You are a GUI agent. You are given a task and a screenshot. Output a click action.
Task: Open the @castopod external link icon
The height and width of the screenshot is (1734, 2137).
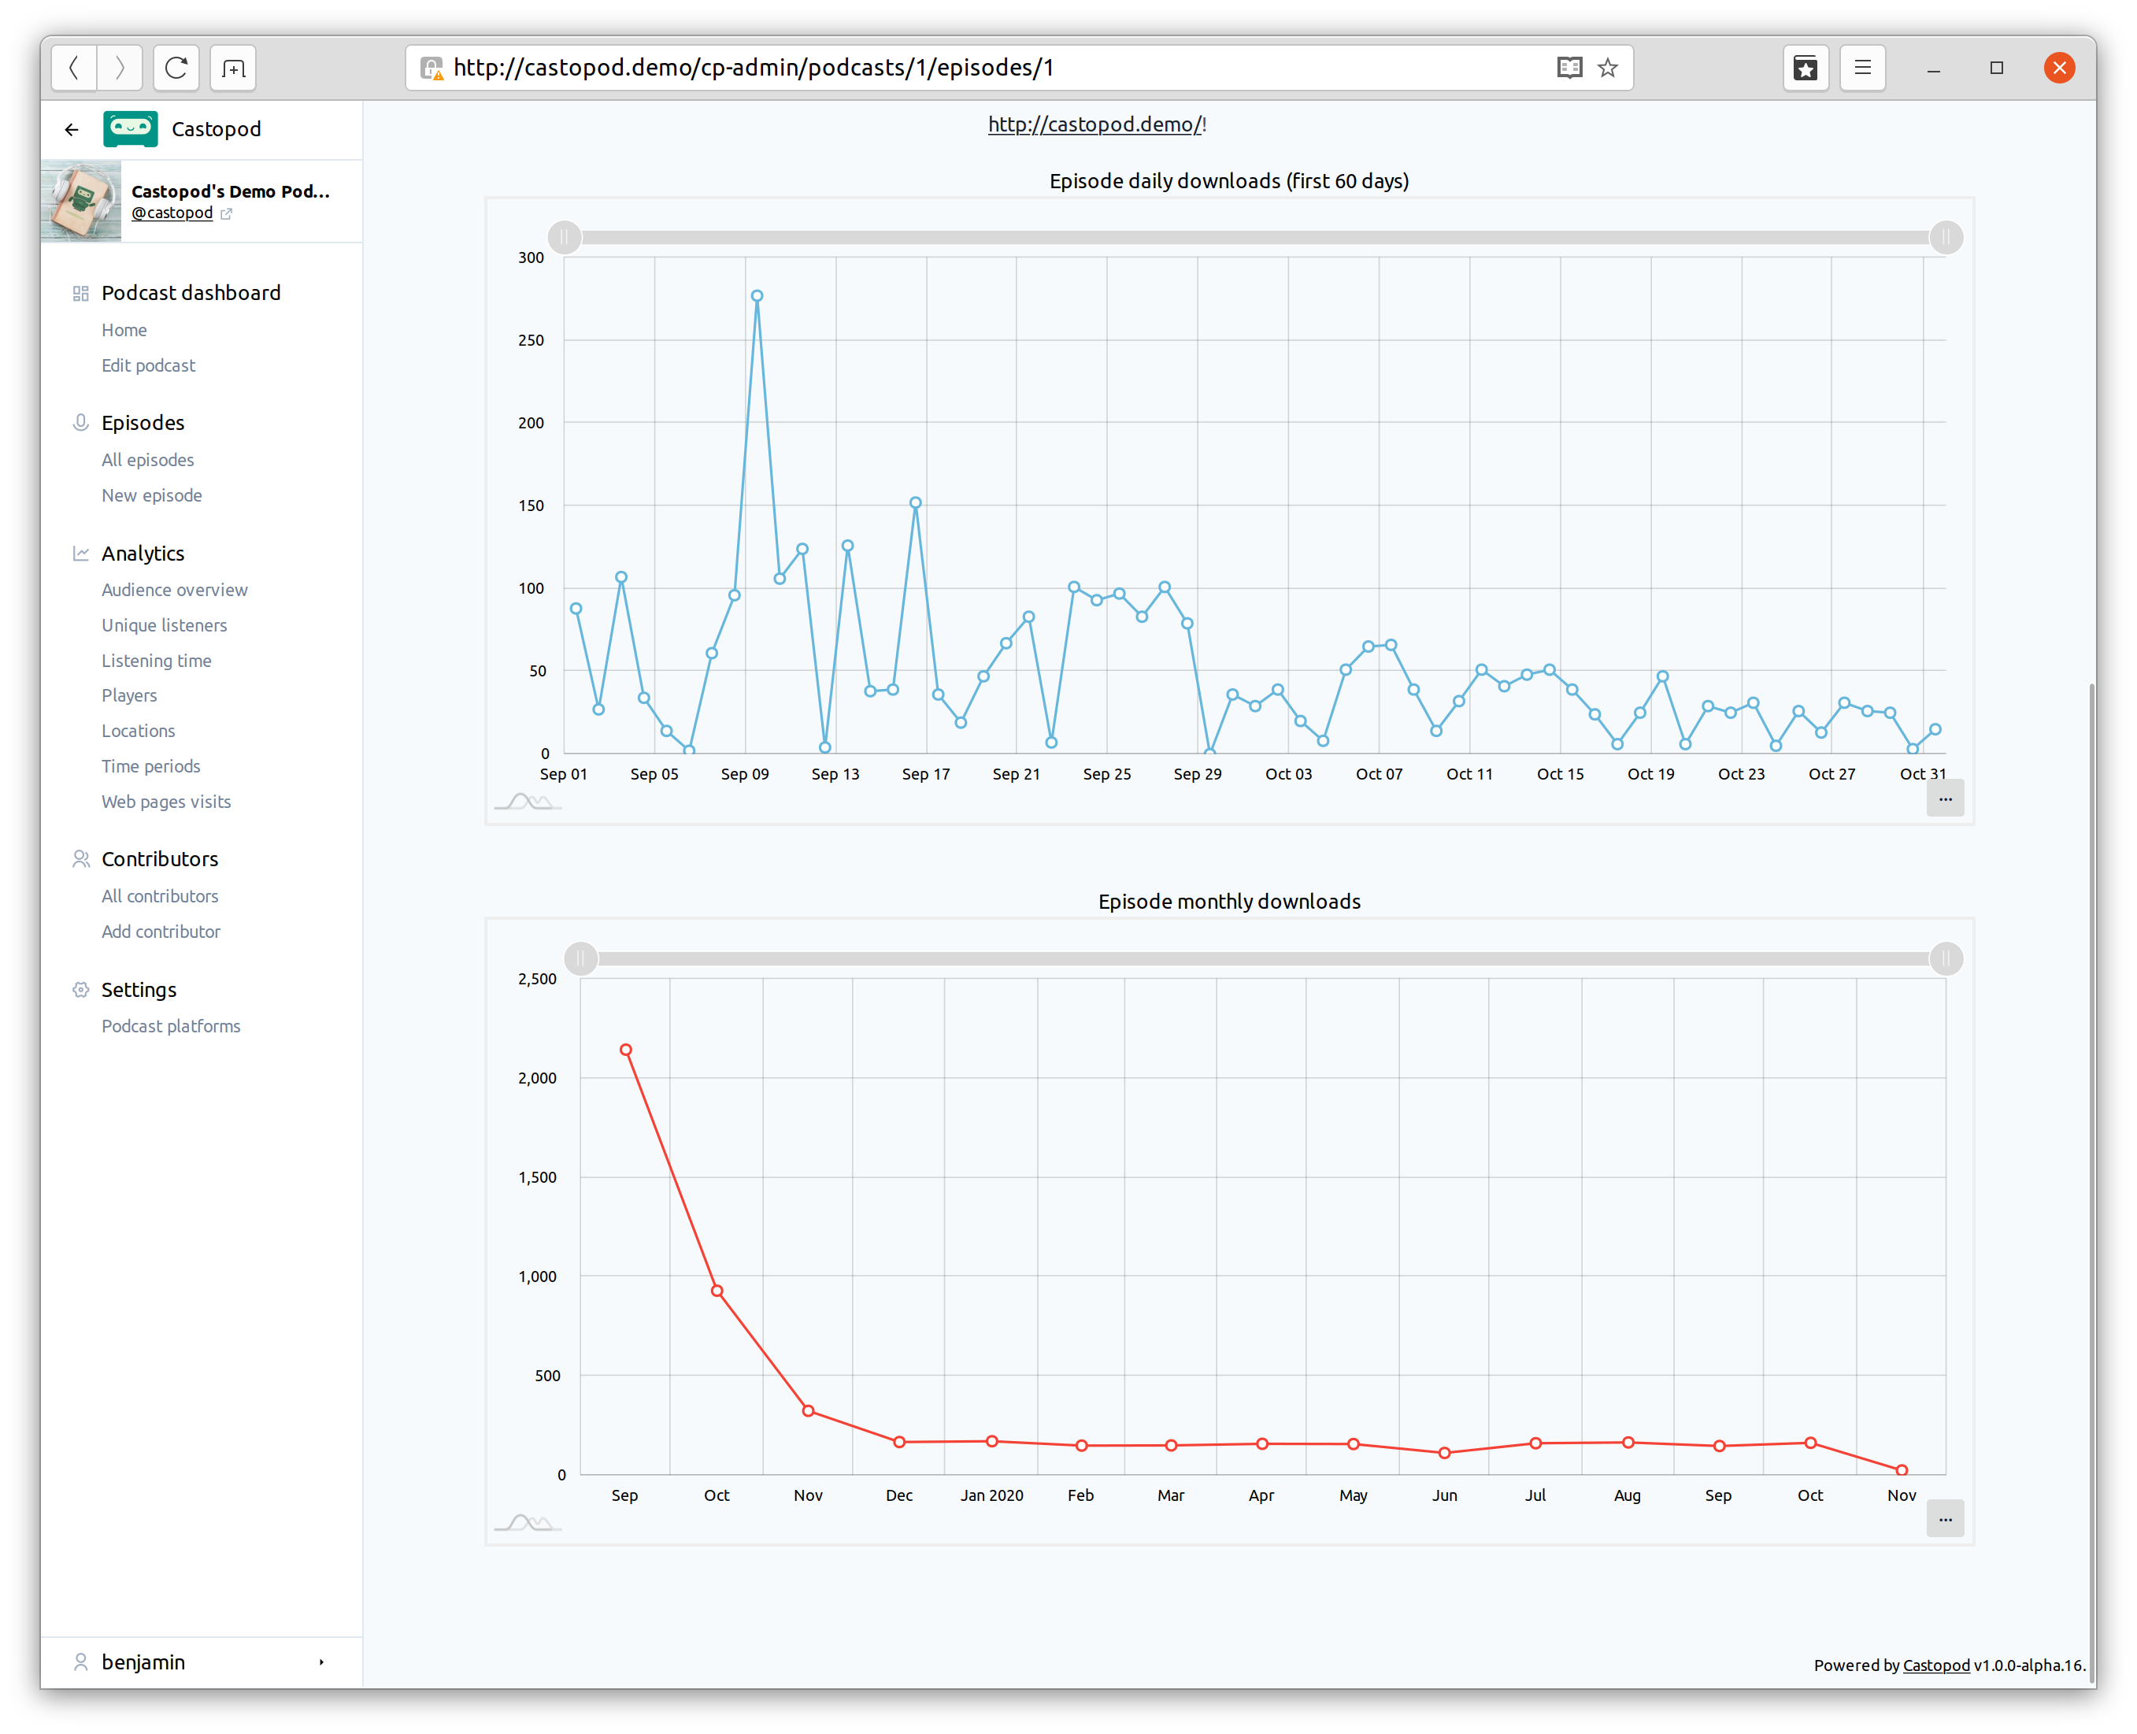pos(227,213)
